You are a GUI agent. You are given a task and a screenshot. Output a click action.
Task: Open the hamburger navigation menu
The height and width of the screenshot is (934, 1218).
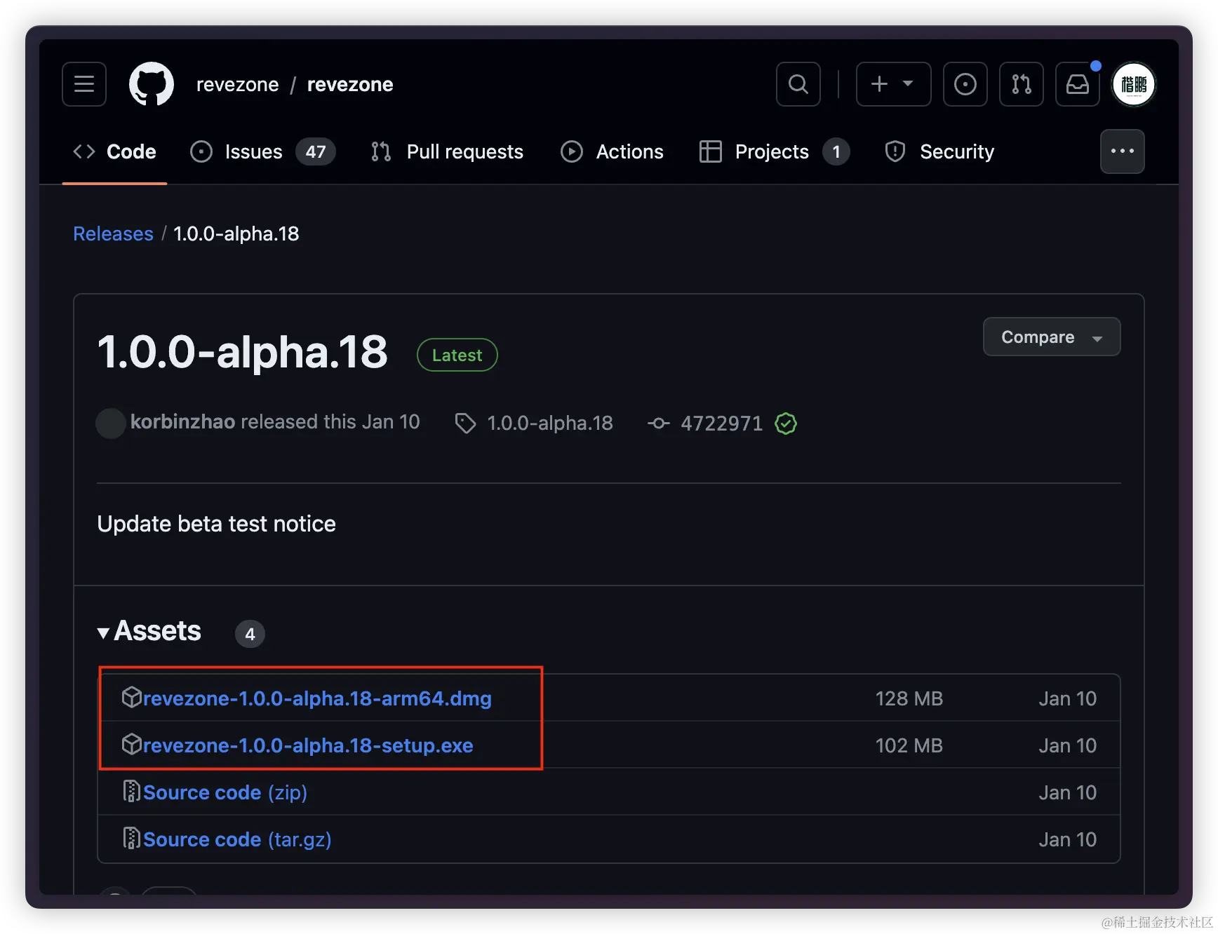pos(84,84)
